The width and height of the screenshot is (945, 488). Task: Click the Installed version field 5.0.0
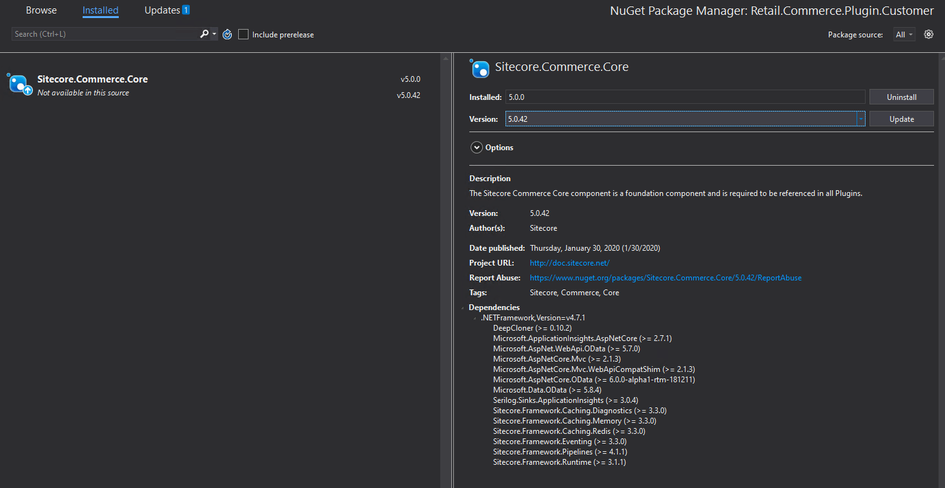(x=686, y=97)
